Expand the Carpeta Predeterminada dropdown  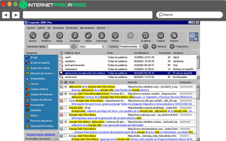140,46
